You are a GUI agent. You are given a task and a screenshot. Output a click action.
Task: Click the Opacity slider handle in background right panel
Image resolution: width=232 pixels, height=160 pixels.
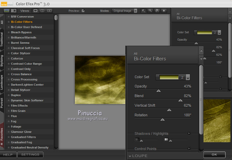196,43
